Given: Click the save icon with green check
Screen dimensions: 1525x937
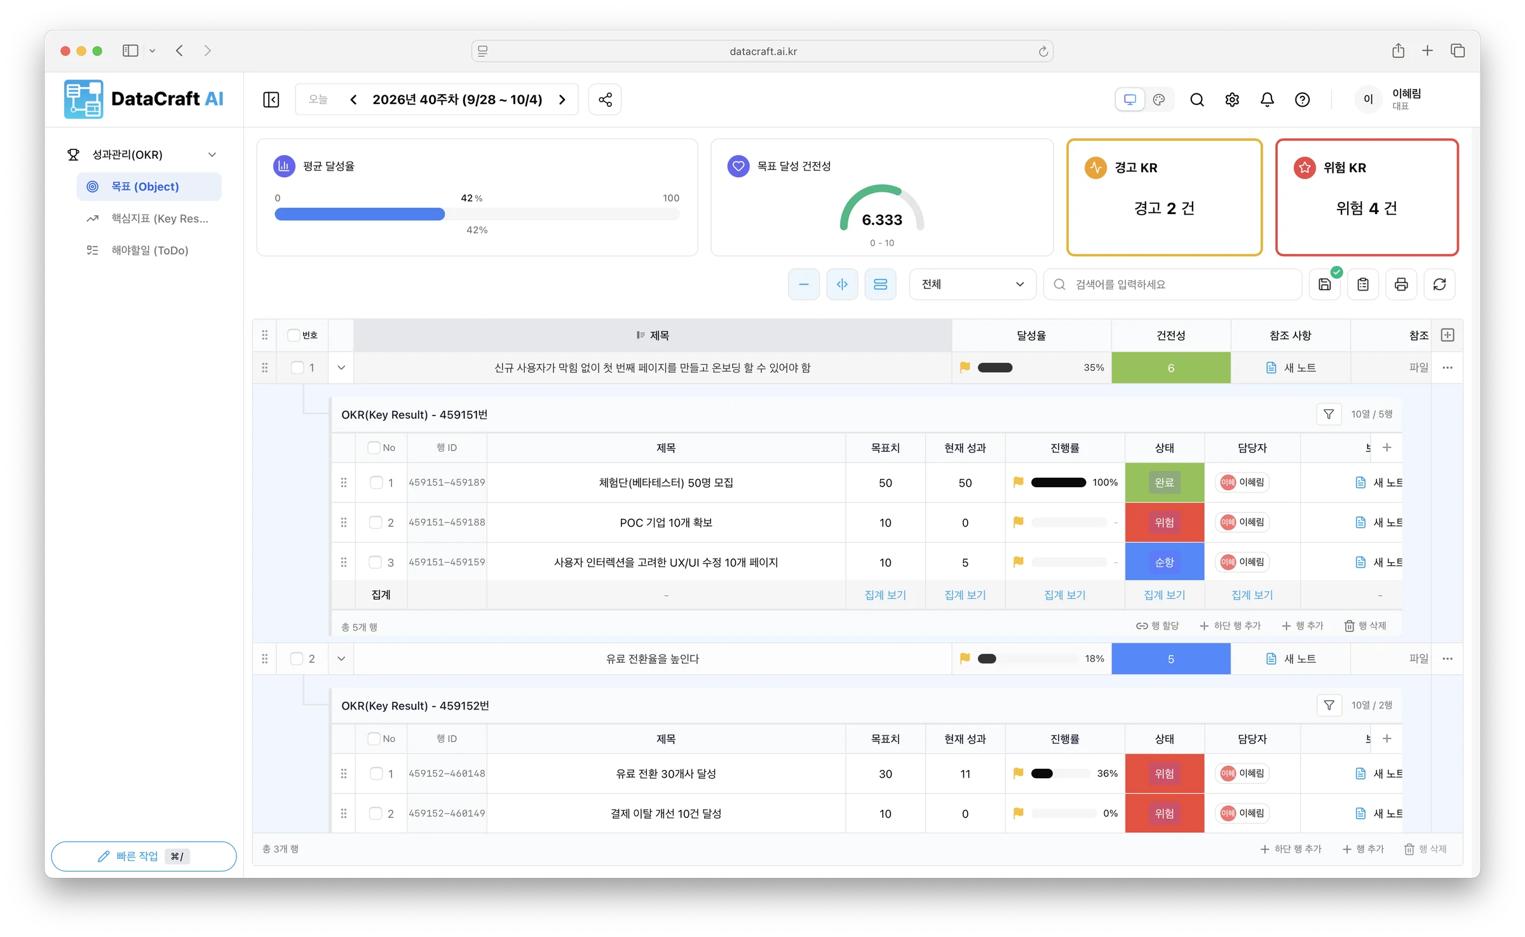Looking at the screenshot, I should [x=1325, y=285].
